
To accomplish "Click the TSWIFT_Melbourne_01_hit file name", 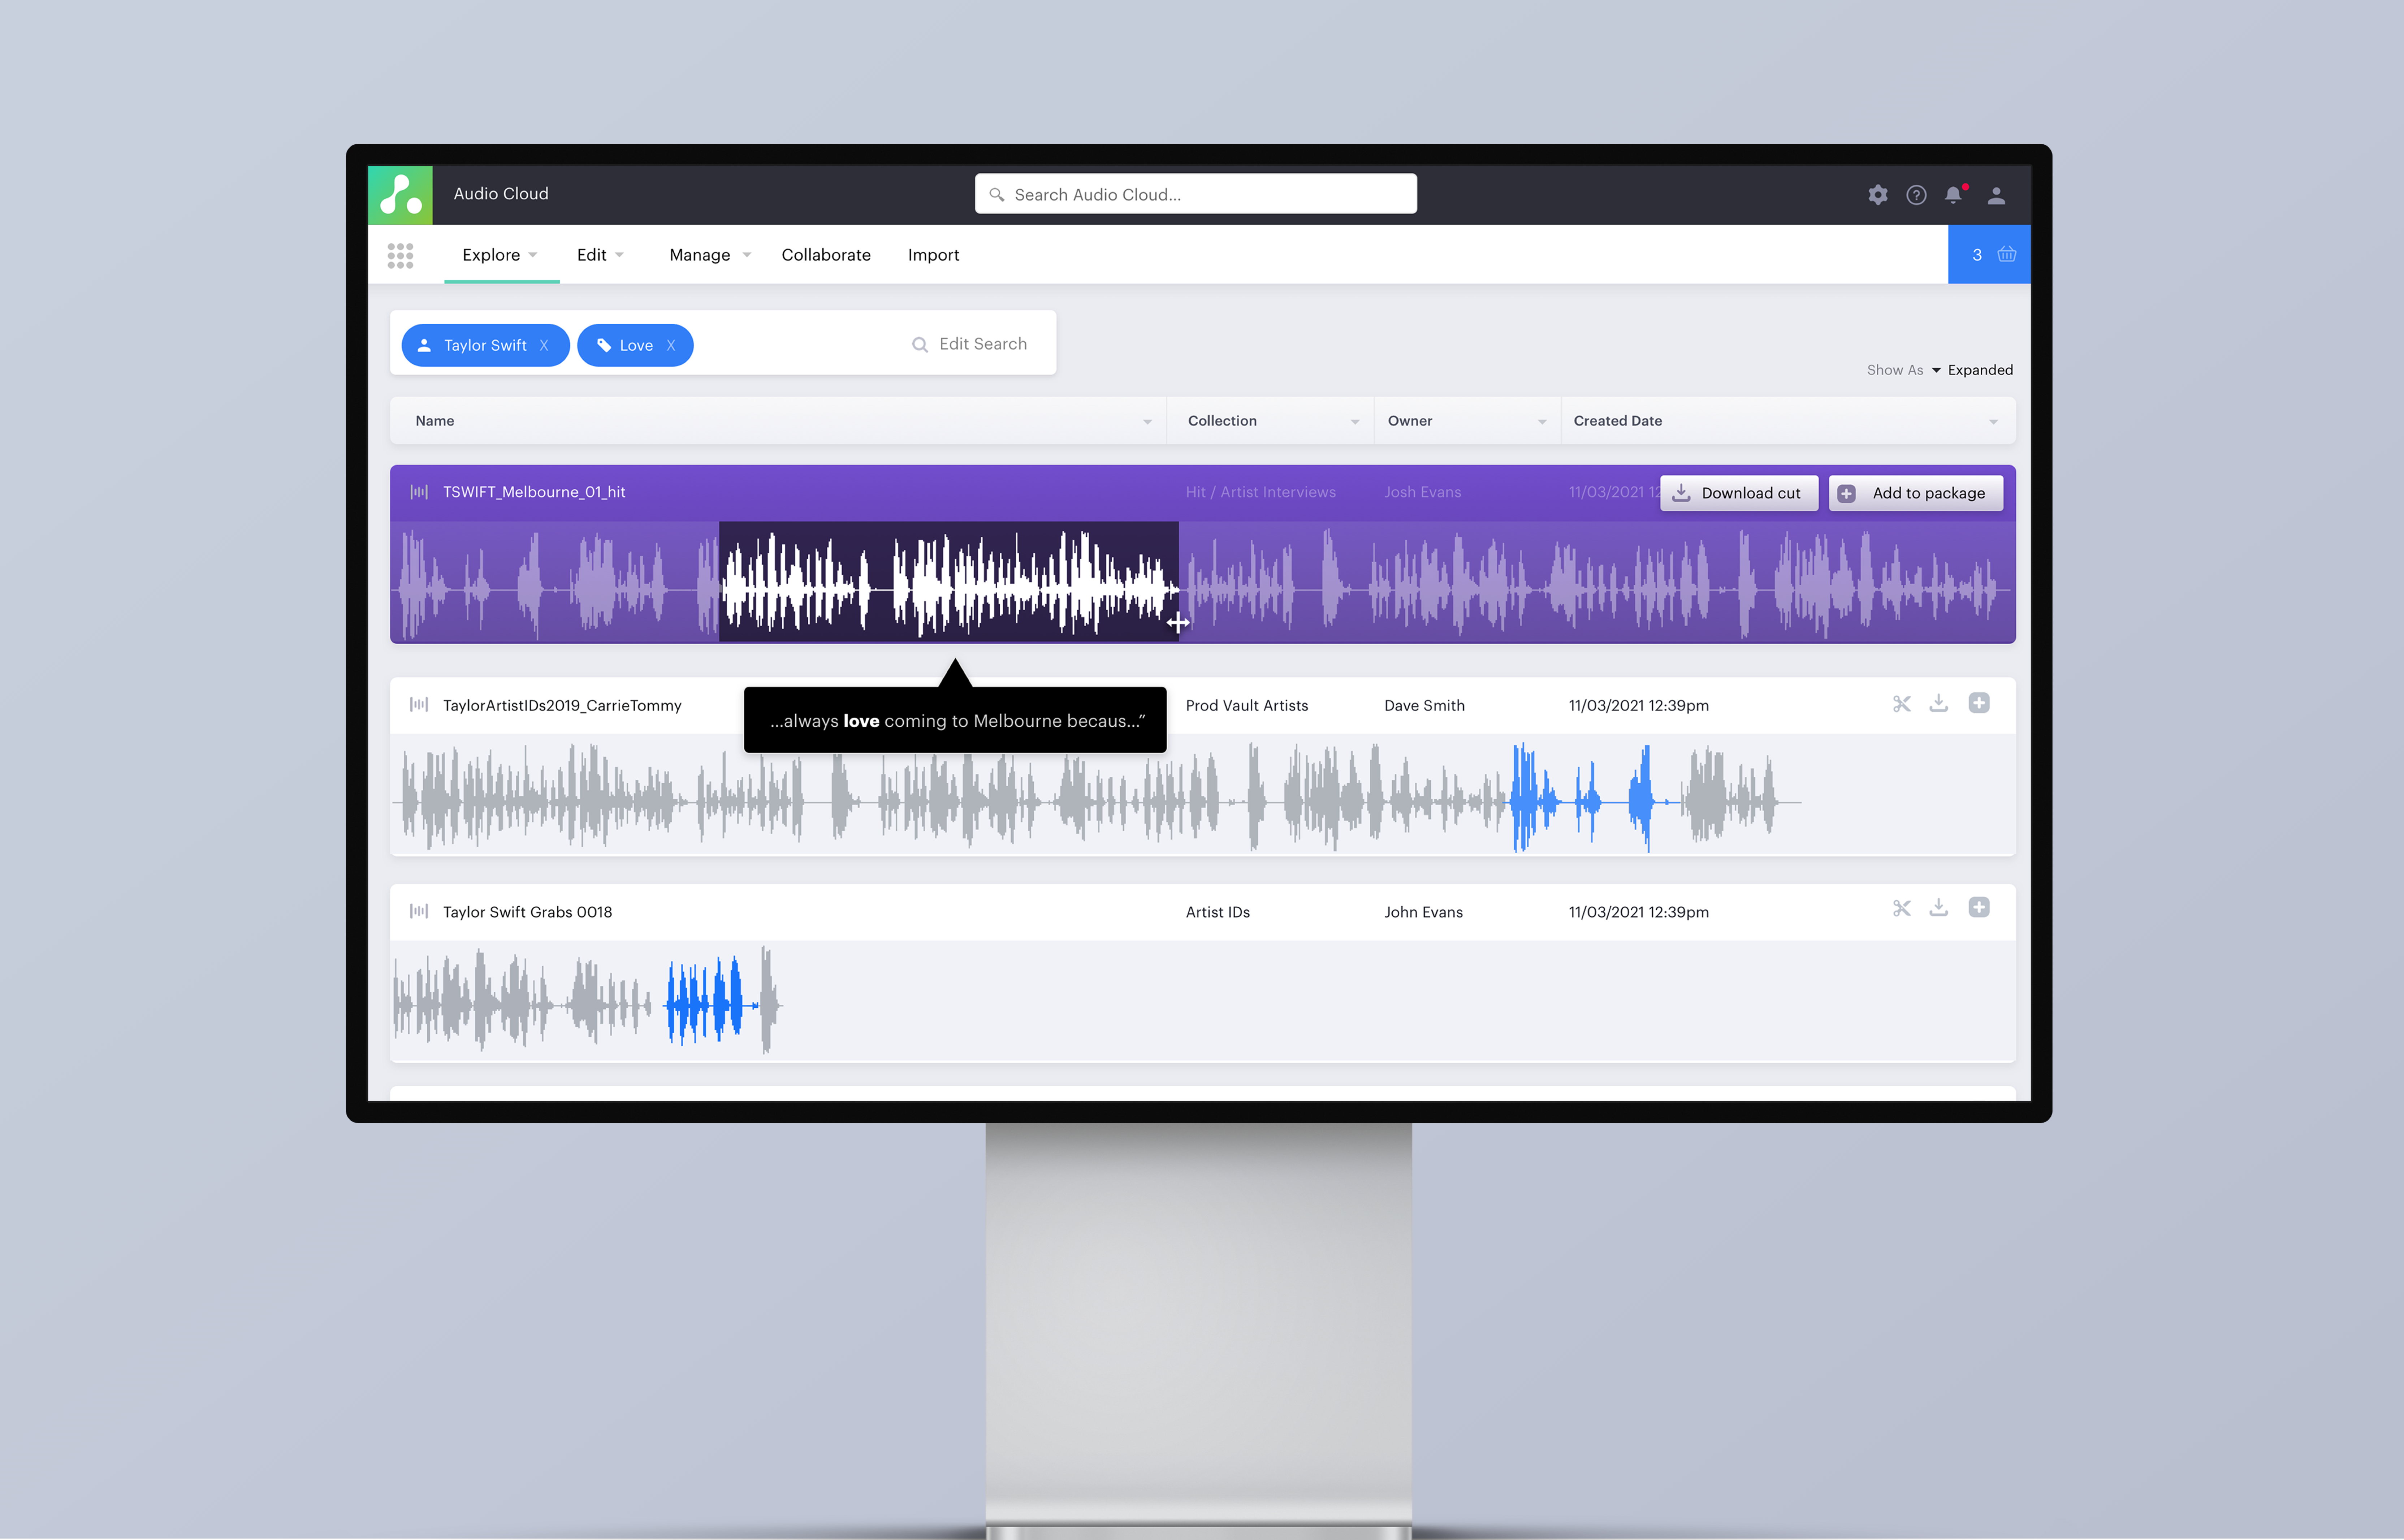I will pos(534,492).
